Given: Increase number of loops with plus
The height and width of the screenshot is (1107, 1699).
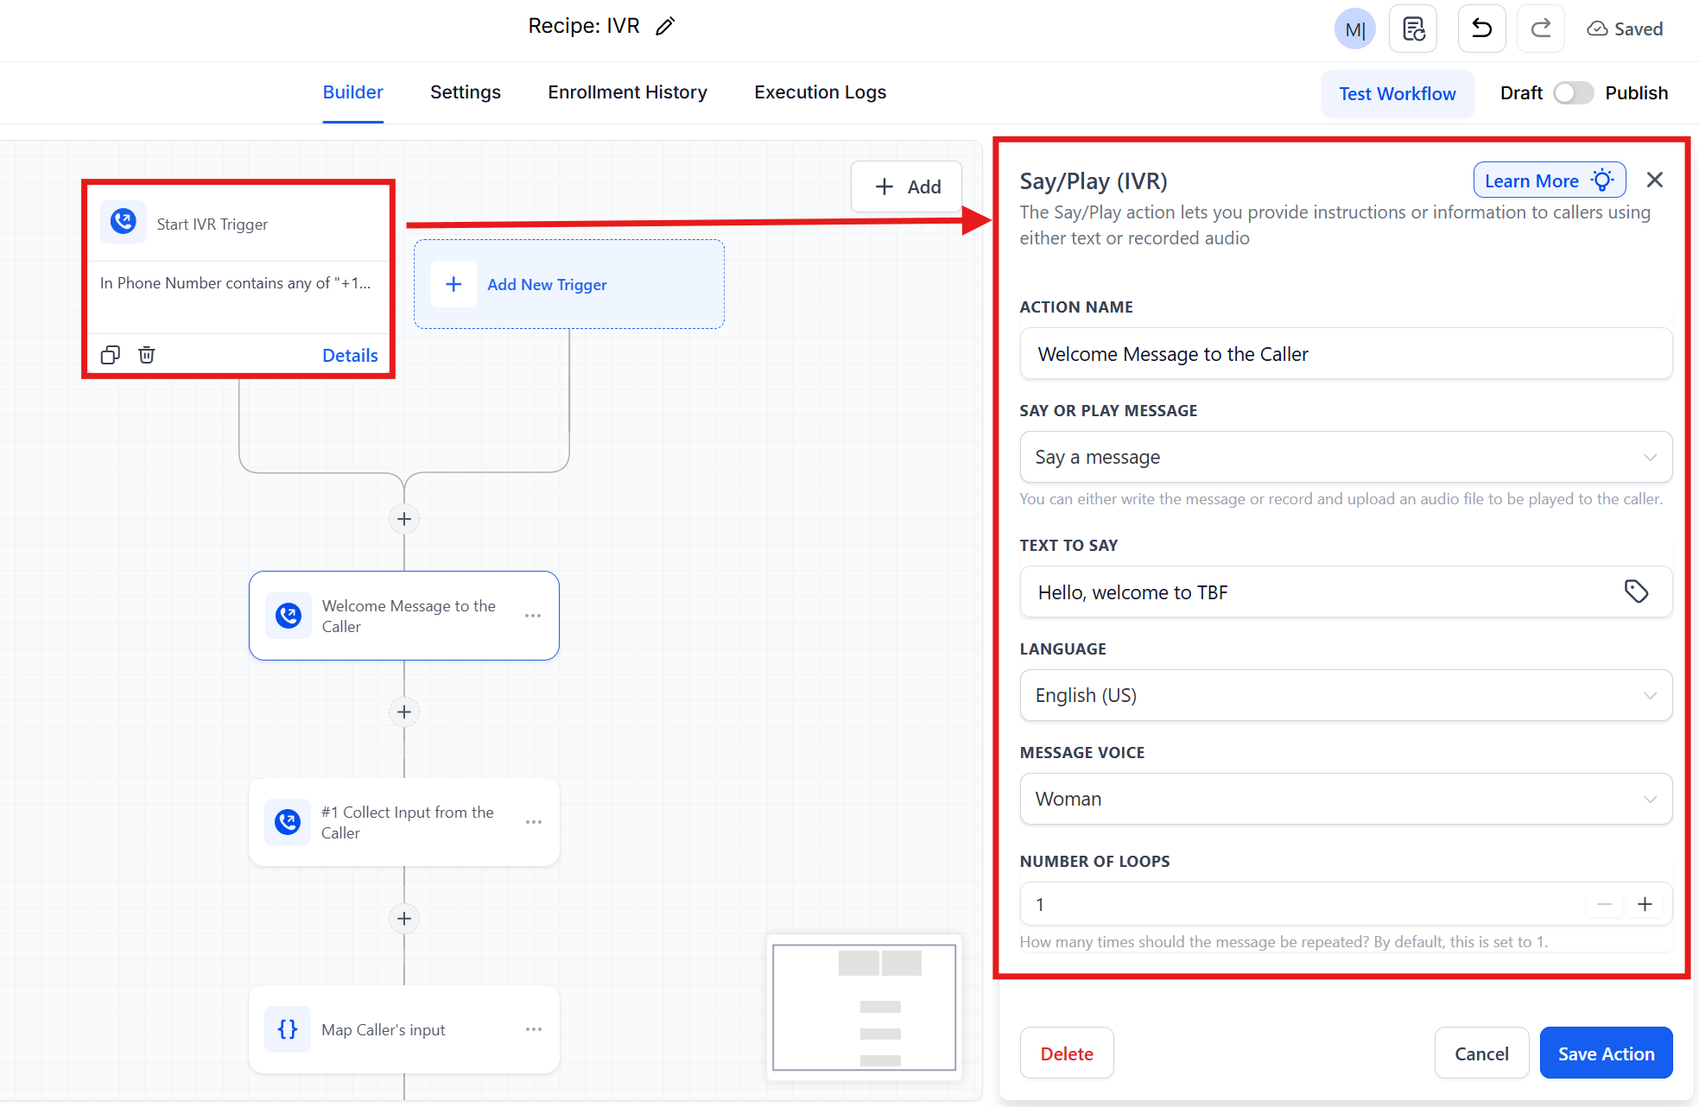Looking at the screenshot, I should click(x=1645, y=904).
